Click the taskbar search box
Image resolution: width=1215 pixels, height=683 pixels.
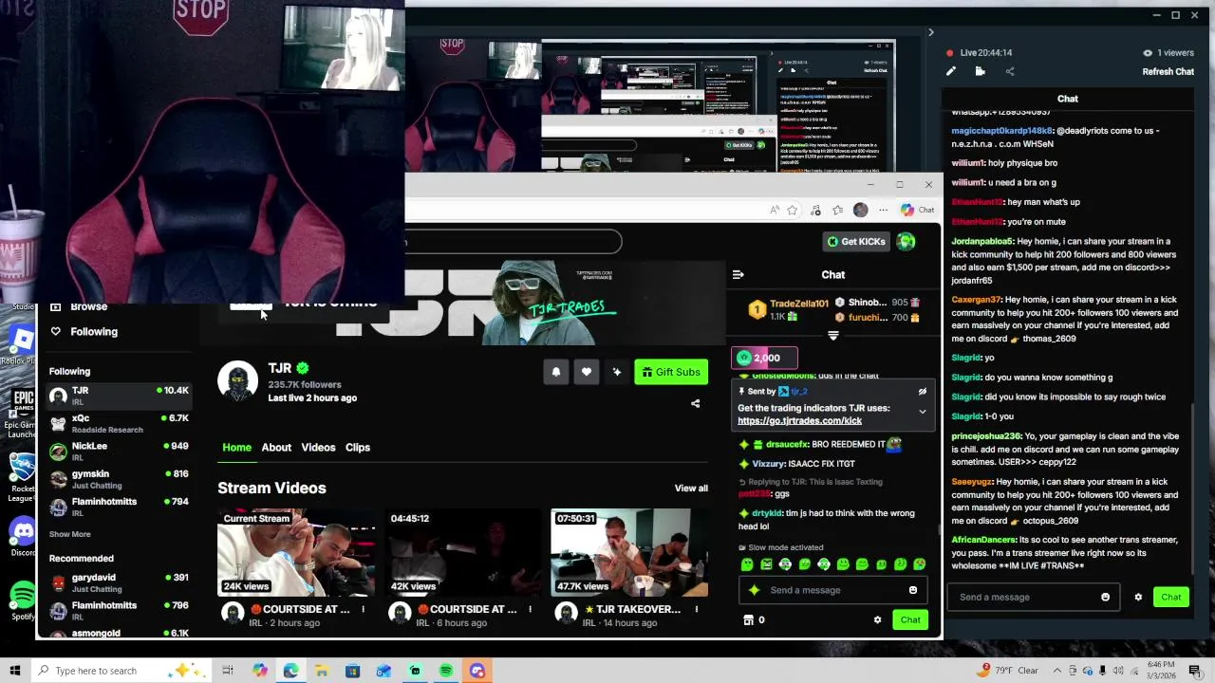coord(119,671)
